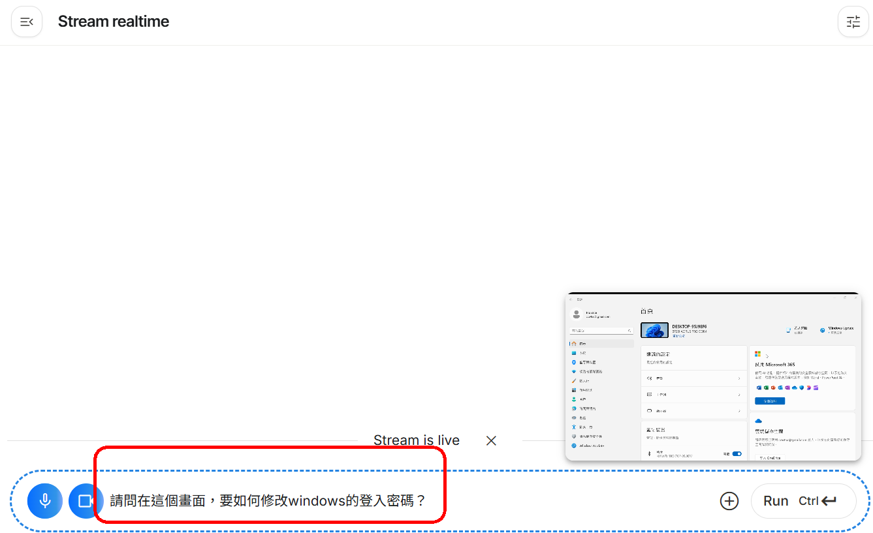The width and height of the screenshot is (873, 533).
Task: Click the desktop wallpaper thumbnail in the preview
Action: (654, 330)
